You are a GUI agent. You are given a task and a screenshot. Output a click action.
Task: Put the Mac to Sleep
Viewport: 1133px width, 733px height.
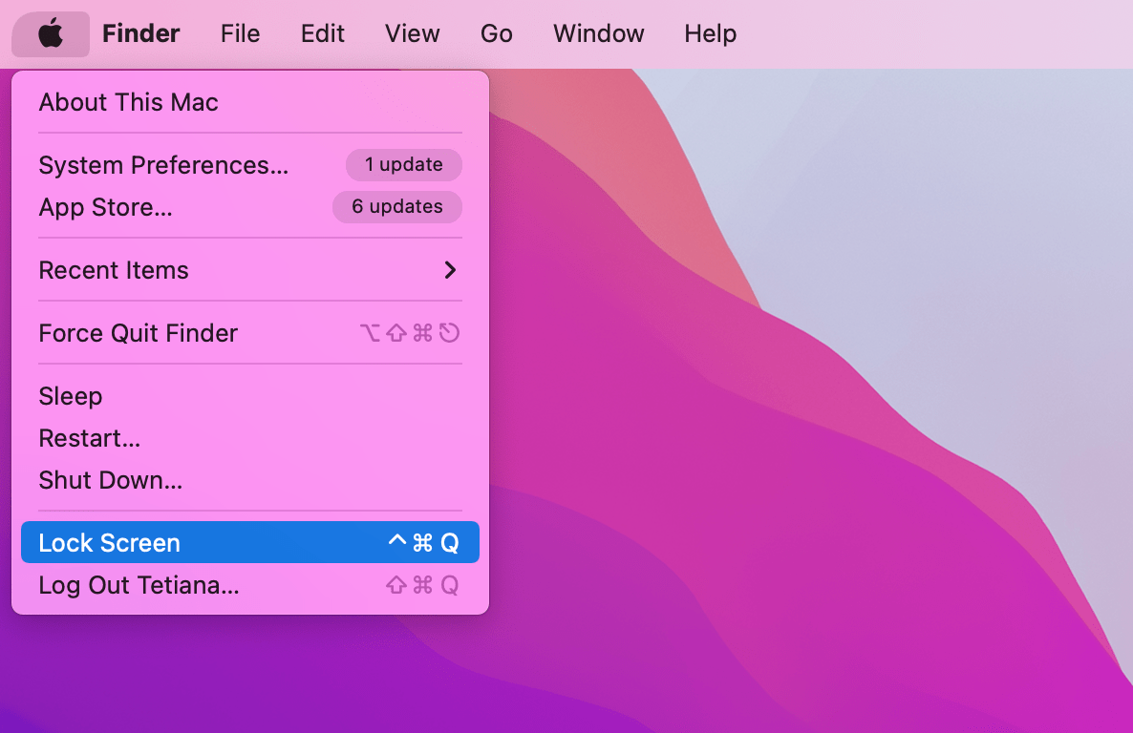click(x=70, y=395)
